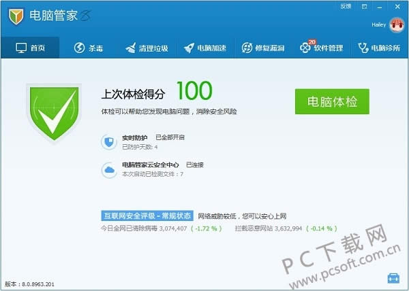
Task: Open the 软件管理 software manager tab
Action: point(321,48)
